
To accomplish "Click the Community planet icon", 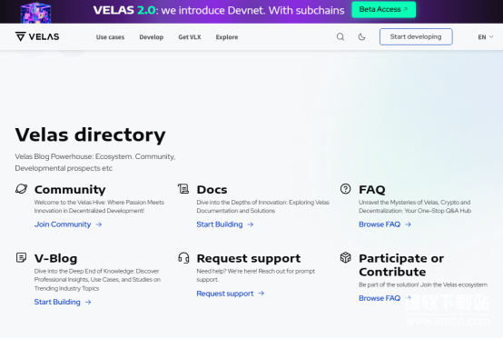I will 21,189.
